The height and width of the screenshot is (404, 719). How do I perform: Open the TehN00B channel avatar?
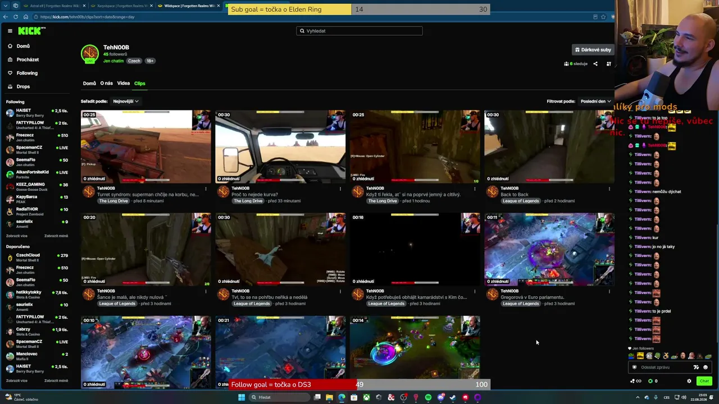point(89,54)
